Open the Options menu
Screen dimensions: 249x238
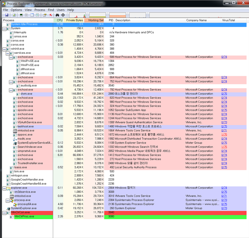click(x=16, y=10)
